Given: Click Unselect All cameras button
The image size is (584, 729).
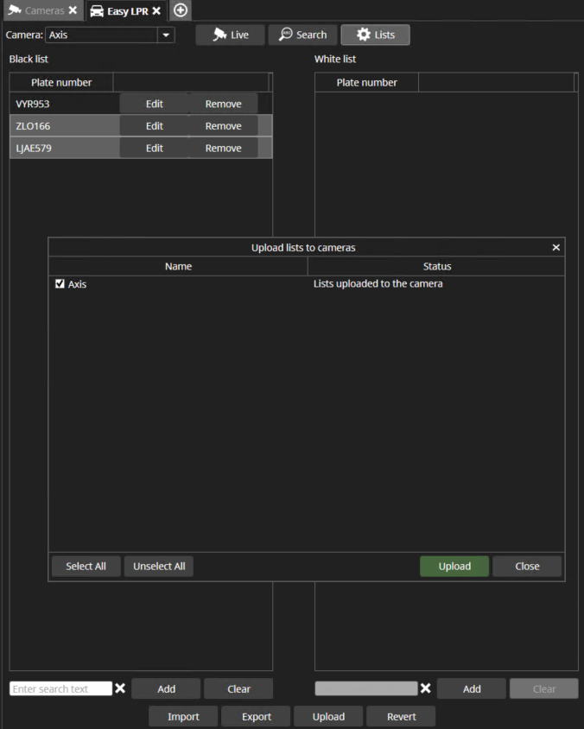Looking at the screenshot, I should [159, 567].
